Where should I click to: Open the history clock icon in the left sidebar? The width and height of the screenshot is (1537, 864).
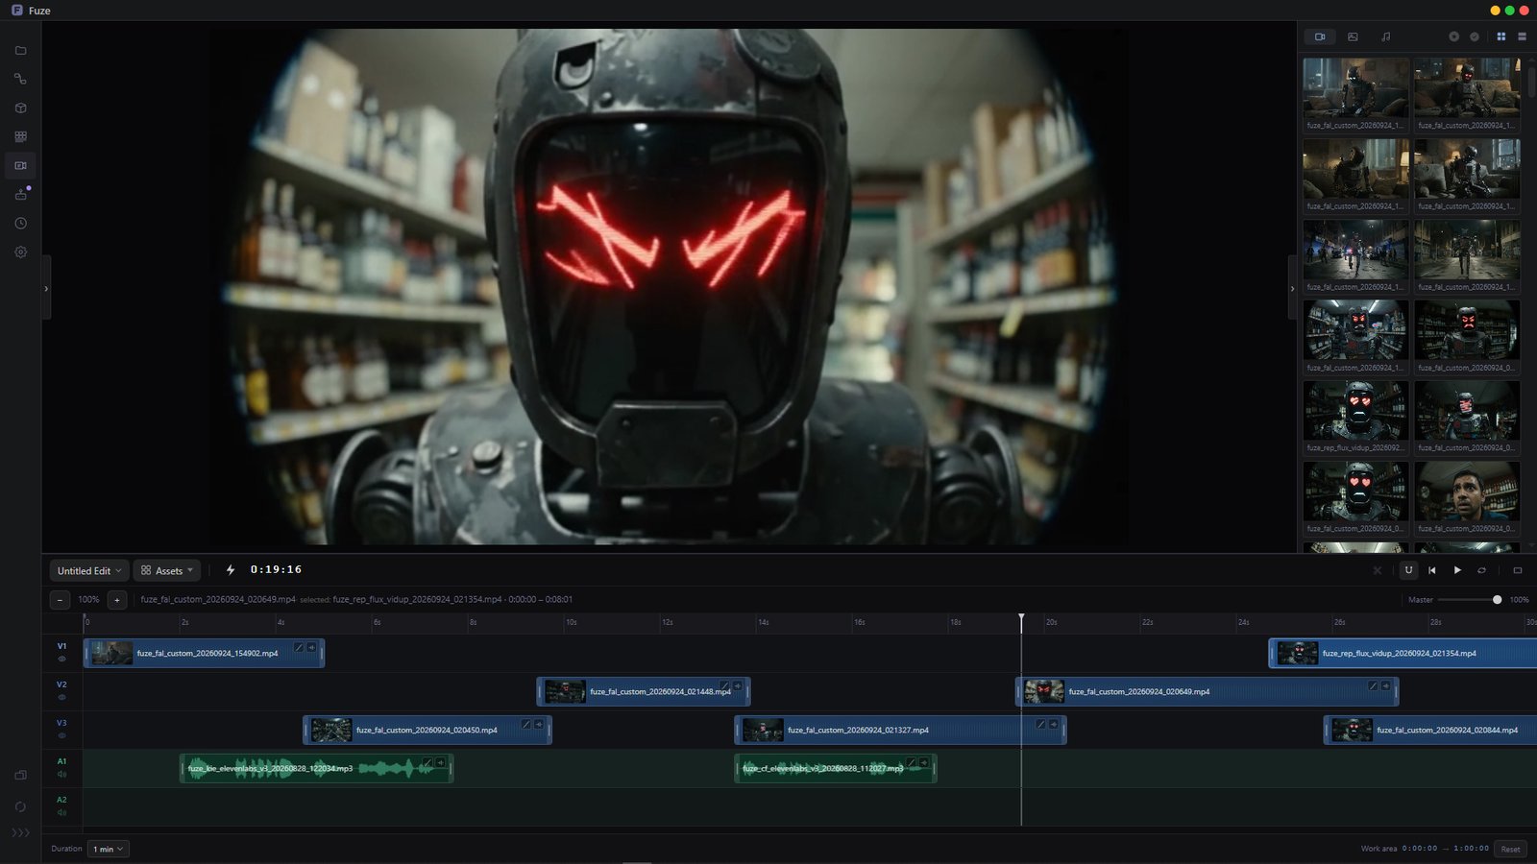(x=20, y=223)
